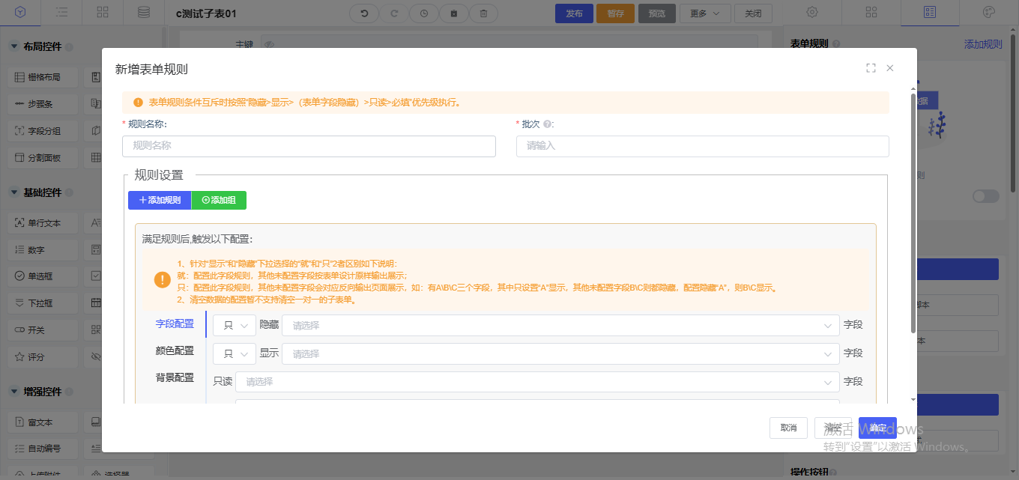The height and width of the screenshot is (480, 1019).
Task: Close the 新增表单规则 dialog
Action: point(890,68)
